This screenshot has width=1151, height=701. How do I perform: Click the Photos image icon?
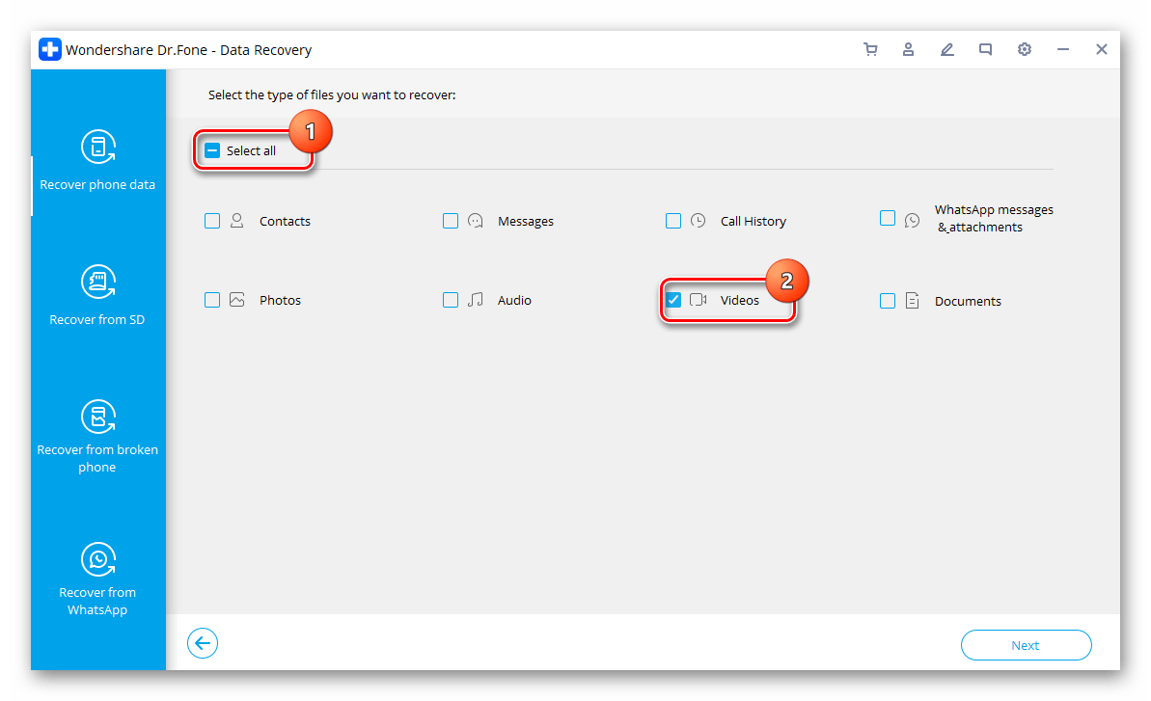[x=236, y=300]
